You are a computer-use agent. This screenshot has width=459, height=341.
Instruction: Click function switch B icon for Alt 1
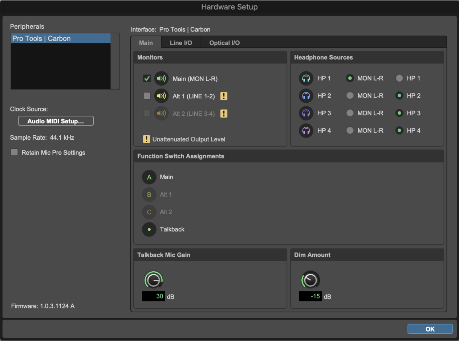coord(149,195)
